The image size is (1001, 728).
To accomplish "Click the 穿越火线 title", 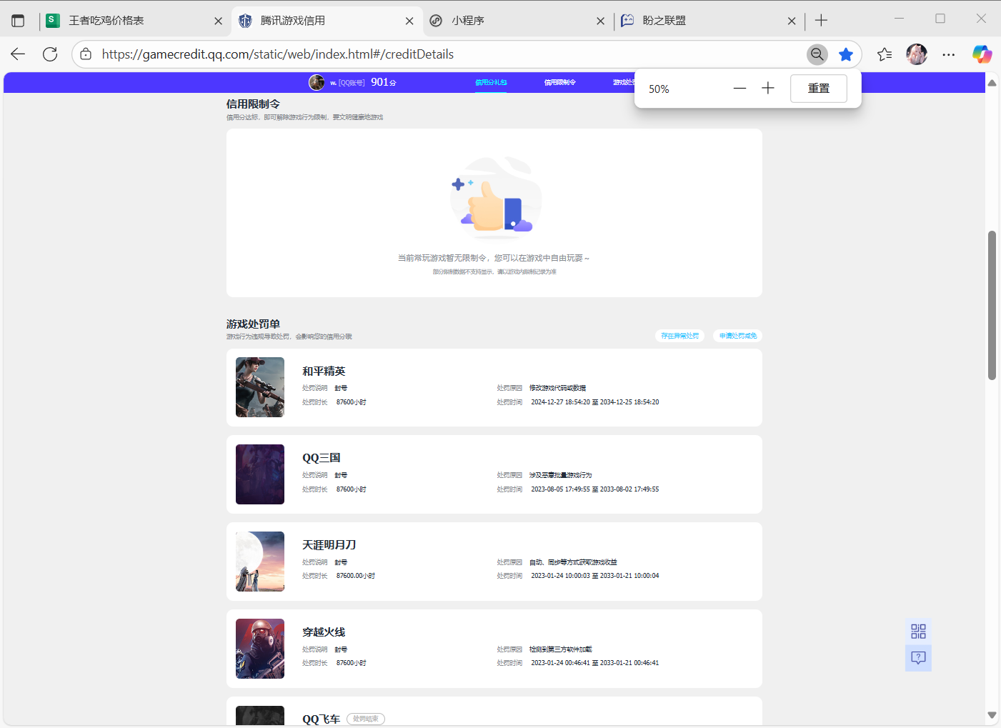I will pyautogui.click(x=324, y=632).
